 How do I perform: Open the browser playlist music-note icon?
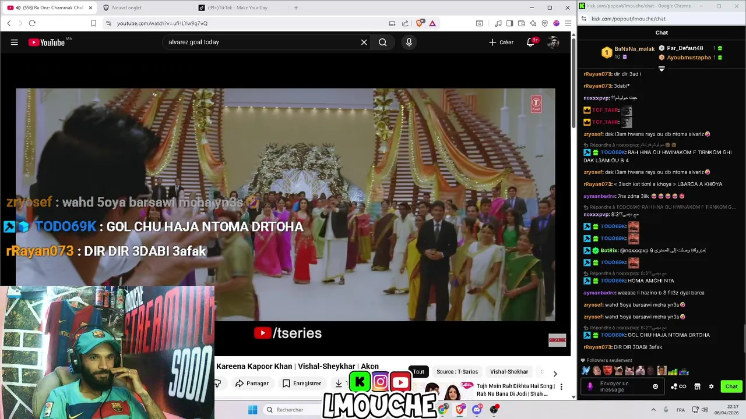(x=498, y=23)
